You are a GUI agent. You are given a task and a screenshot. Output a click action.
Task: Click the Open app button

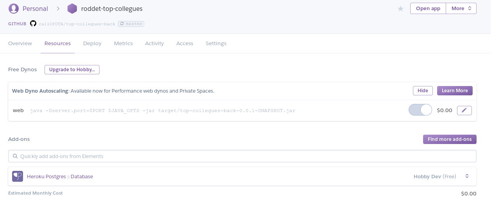point(428,9)
